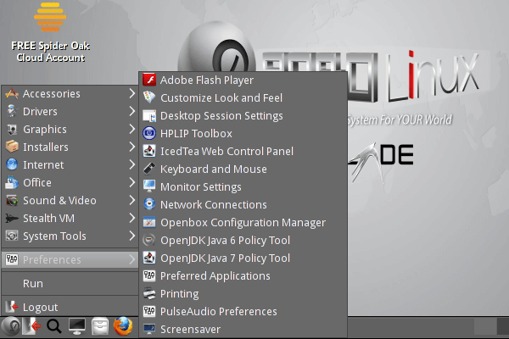
Task: Click the Internet globe icon
Action: 12,164
